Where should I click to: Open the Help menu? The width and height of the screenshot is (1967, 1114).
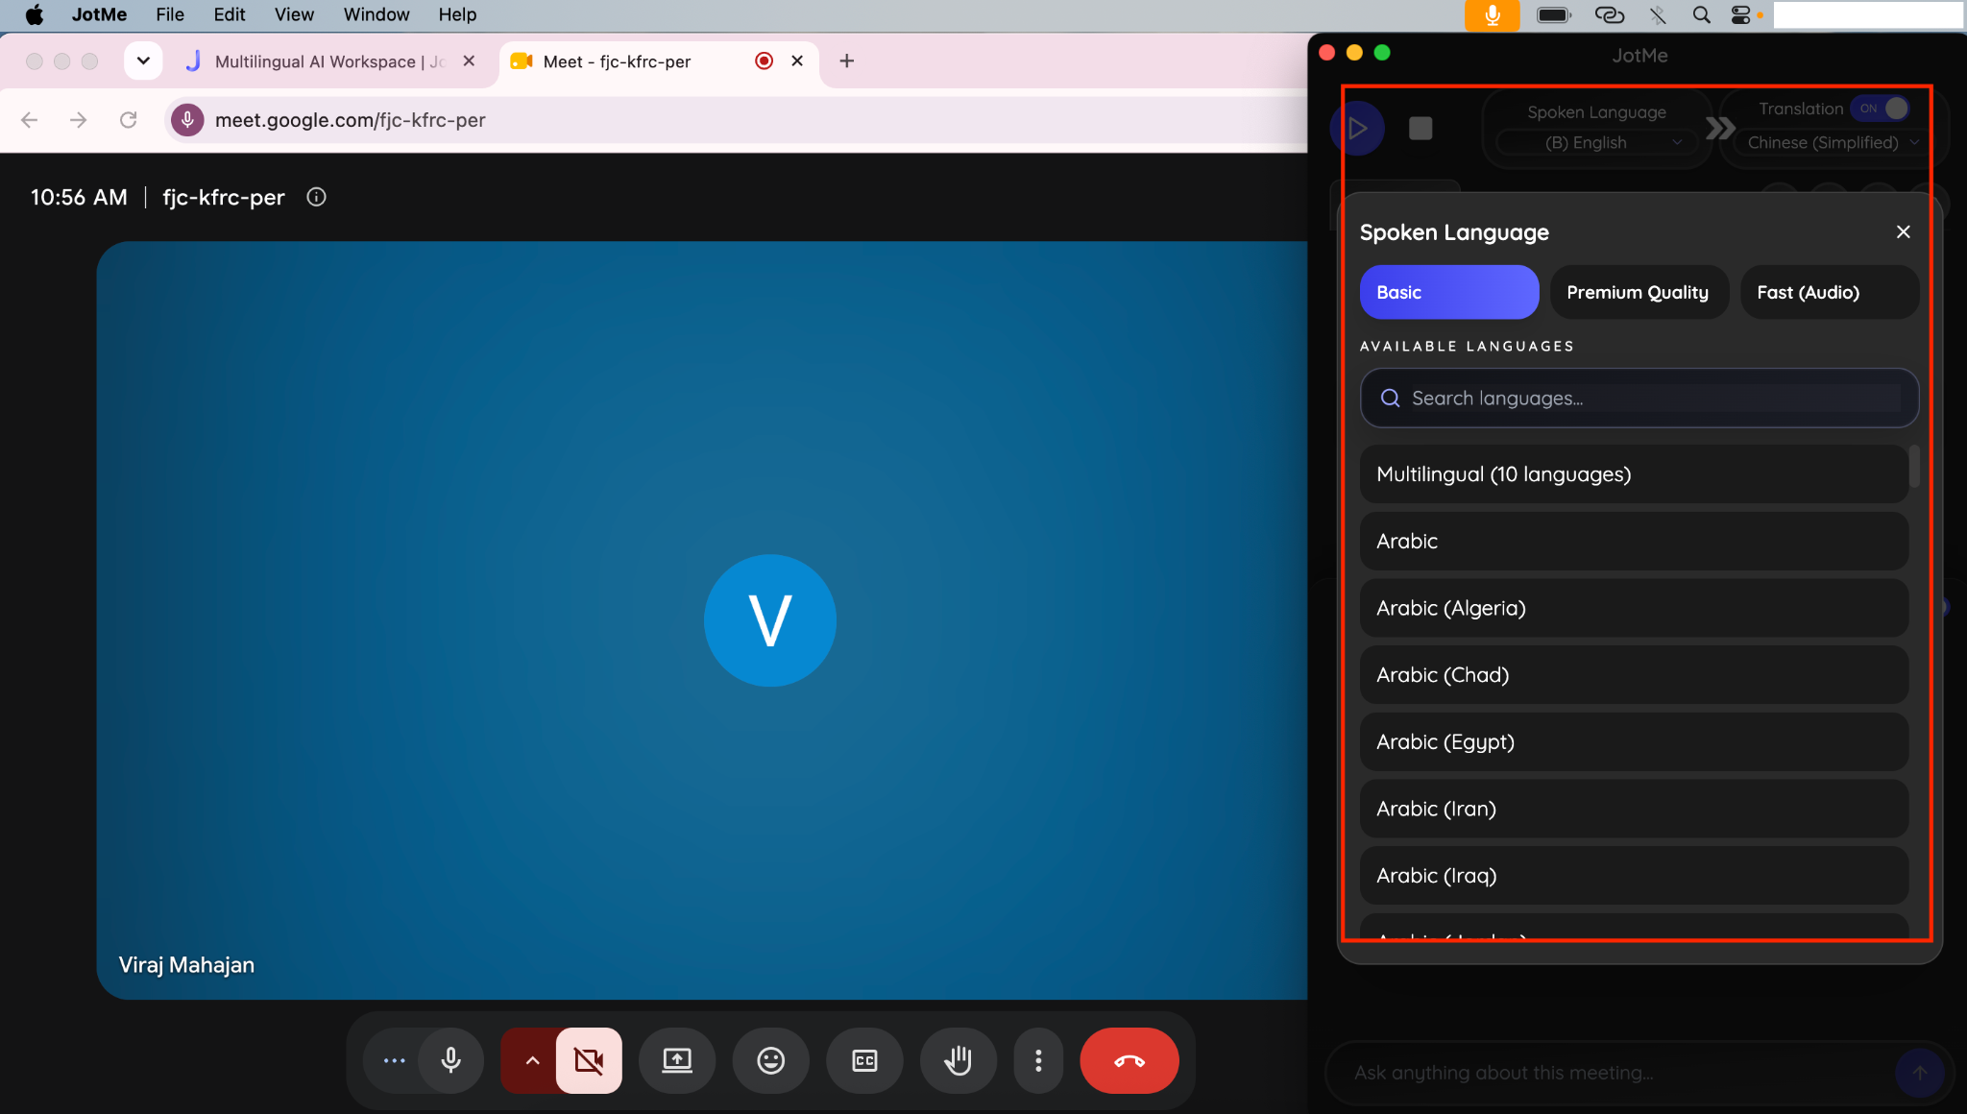pyautogui.click(x=457, y=14)
